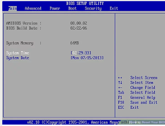Image resolution: width=165 pixels, height=126 pixels.
Task: Click the ESC key hint
Action: 121,107
